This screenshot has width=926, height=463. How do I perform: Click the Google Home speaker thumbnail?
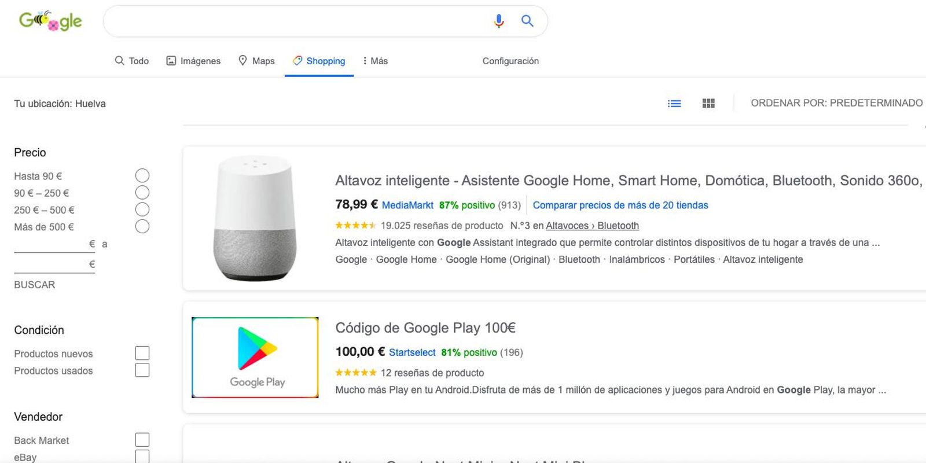pyautogui.click(x=255, y=218)
